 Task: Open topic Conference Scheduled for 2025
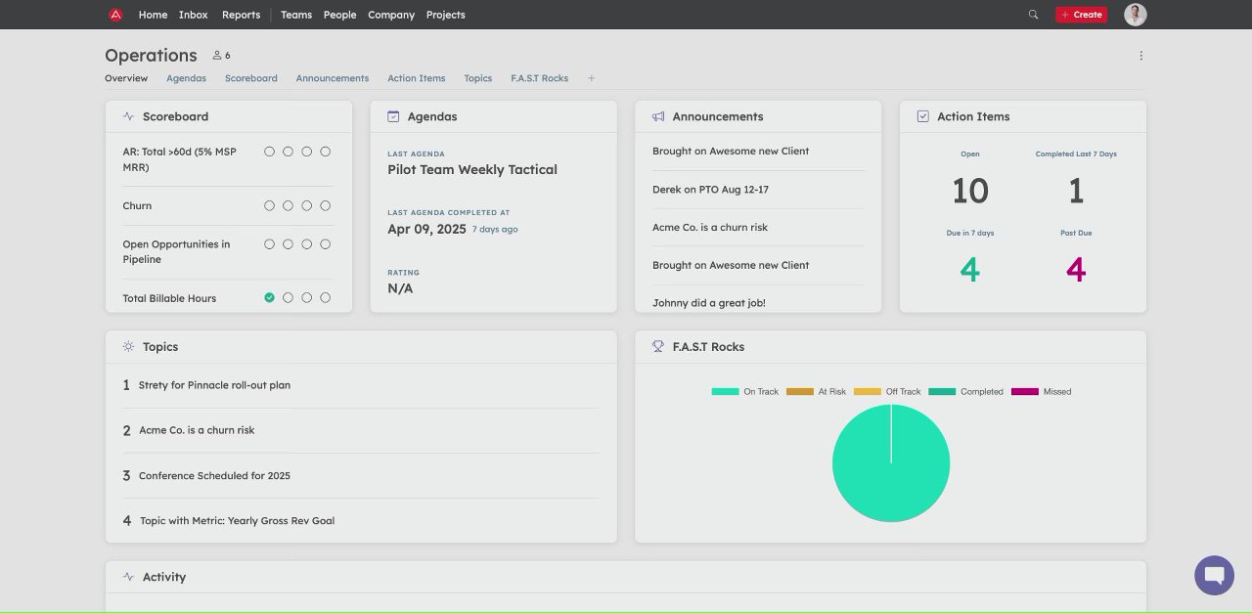pyautogui.click(x=214, y=476)
